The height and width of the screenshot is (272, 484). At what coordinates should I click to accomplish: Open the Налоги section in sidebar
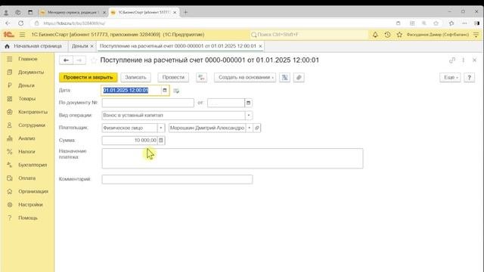pos(27,152)
